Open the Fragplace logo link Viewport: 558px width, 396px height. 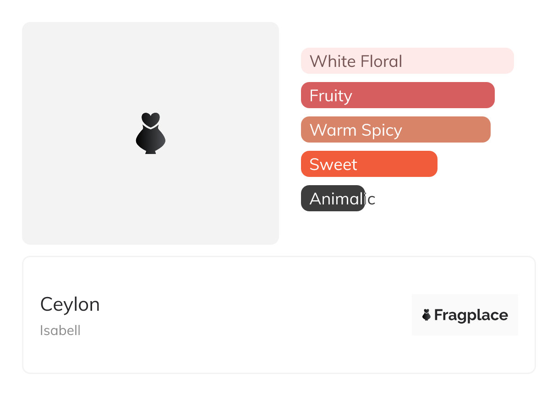point(465,315)
